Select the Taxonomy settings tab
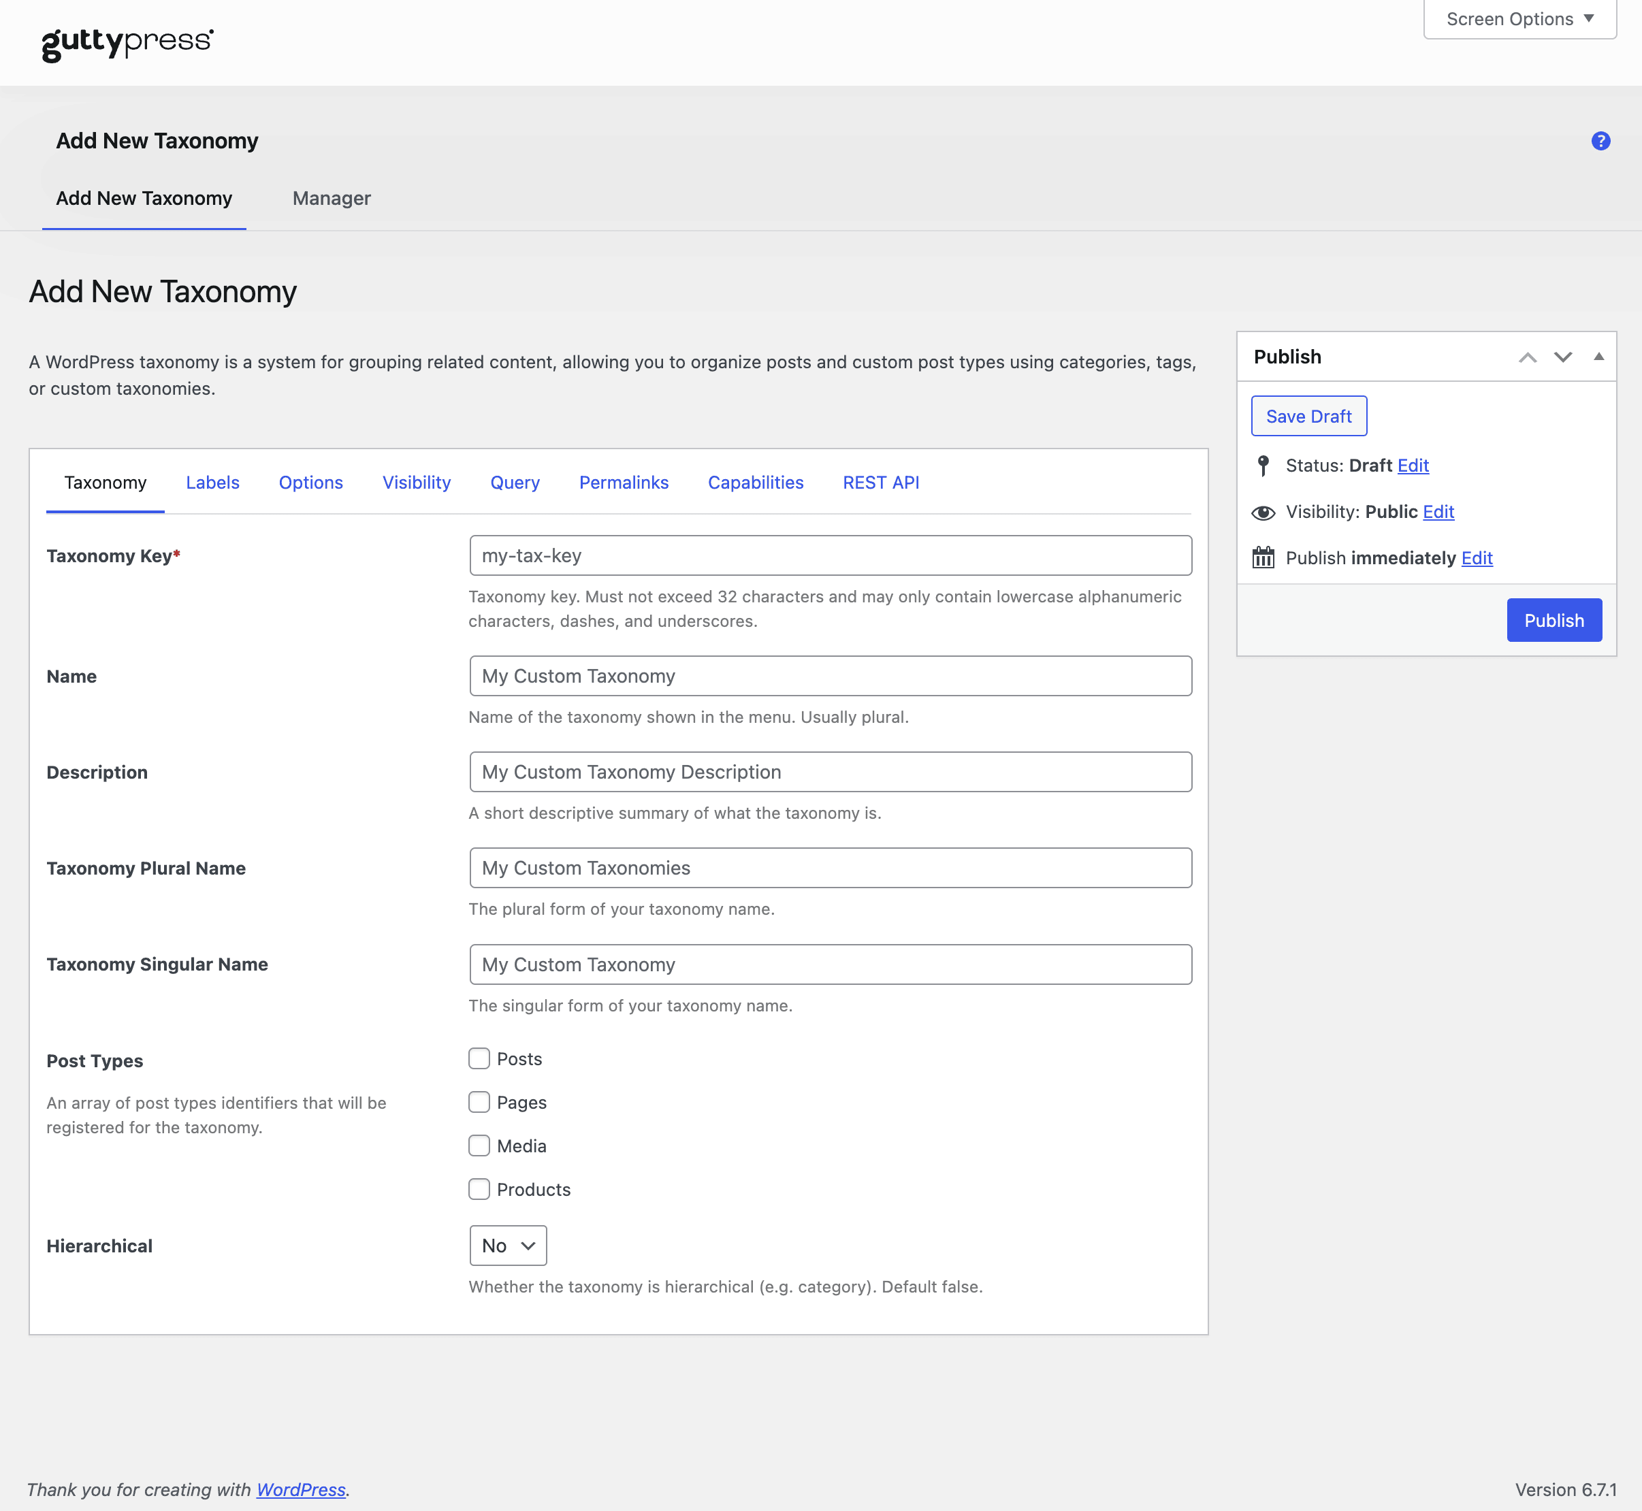Image resolution: width=1642 pixels, height=1511 pixels. pos(106,483)
